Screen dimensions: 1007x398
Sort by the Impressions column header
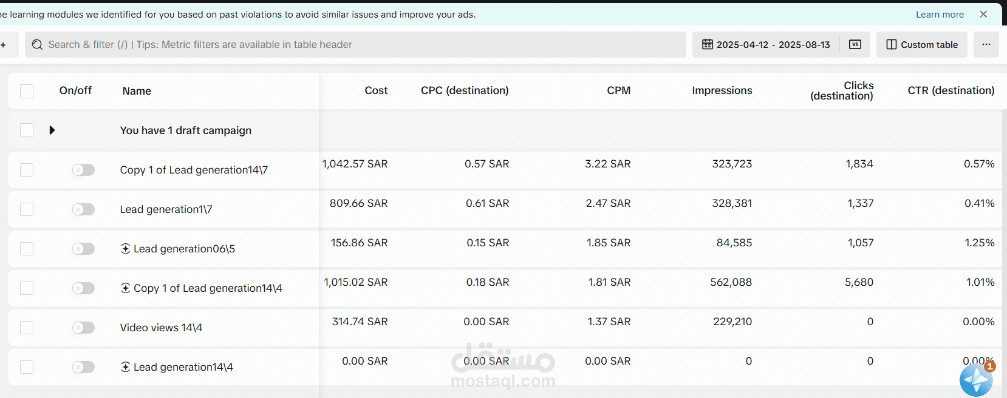[722, 90]
